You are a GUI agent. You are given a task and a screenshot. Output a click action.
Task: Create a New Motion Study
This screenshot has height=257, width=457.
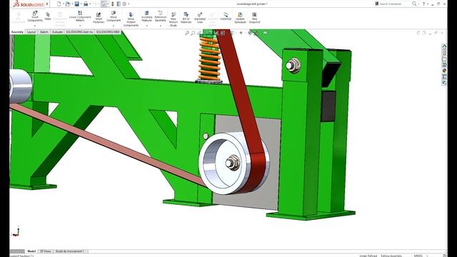click(x=174, y=19)
